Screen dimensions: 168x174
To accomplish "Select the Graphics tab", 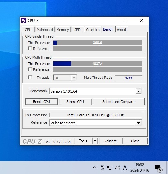I will (x=93, y=30).
